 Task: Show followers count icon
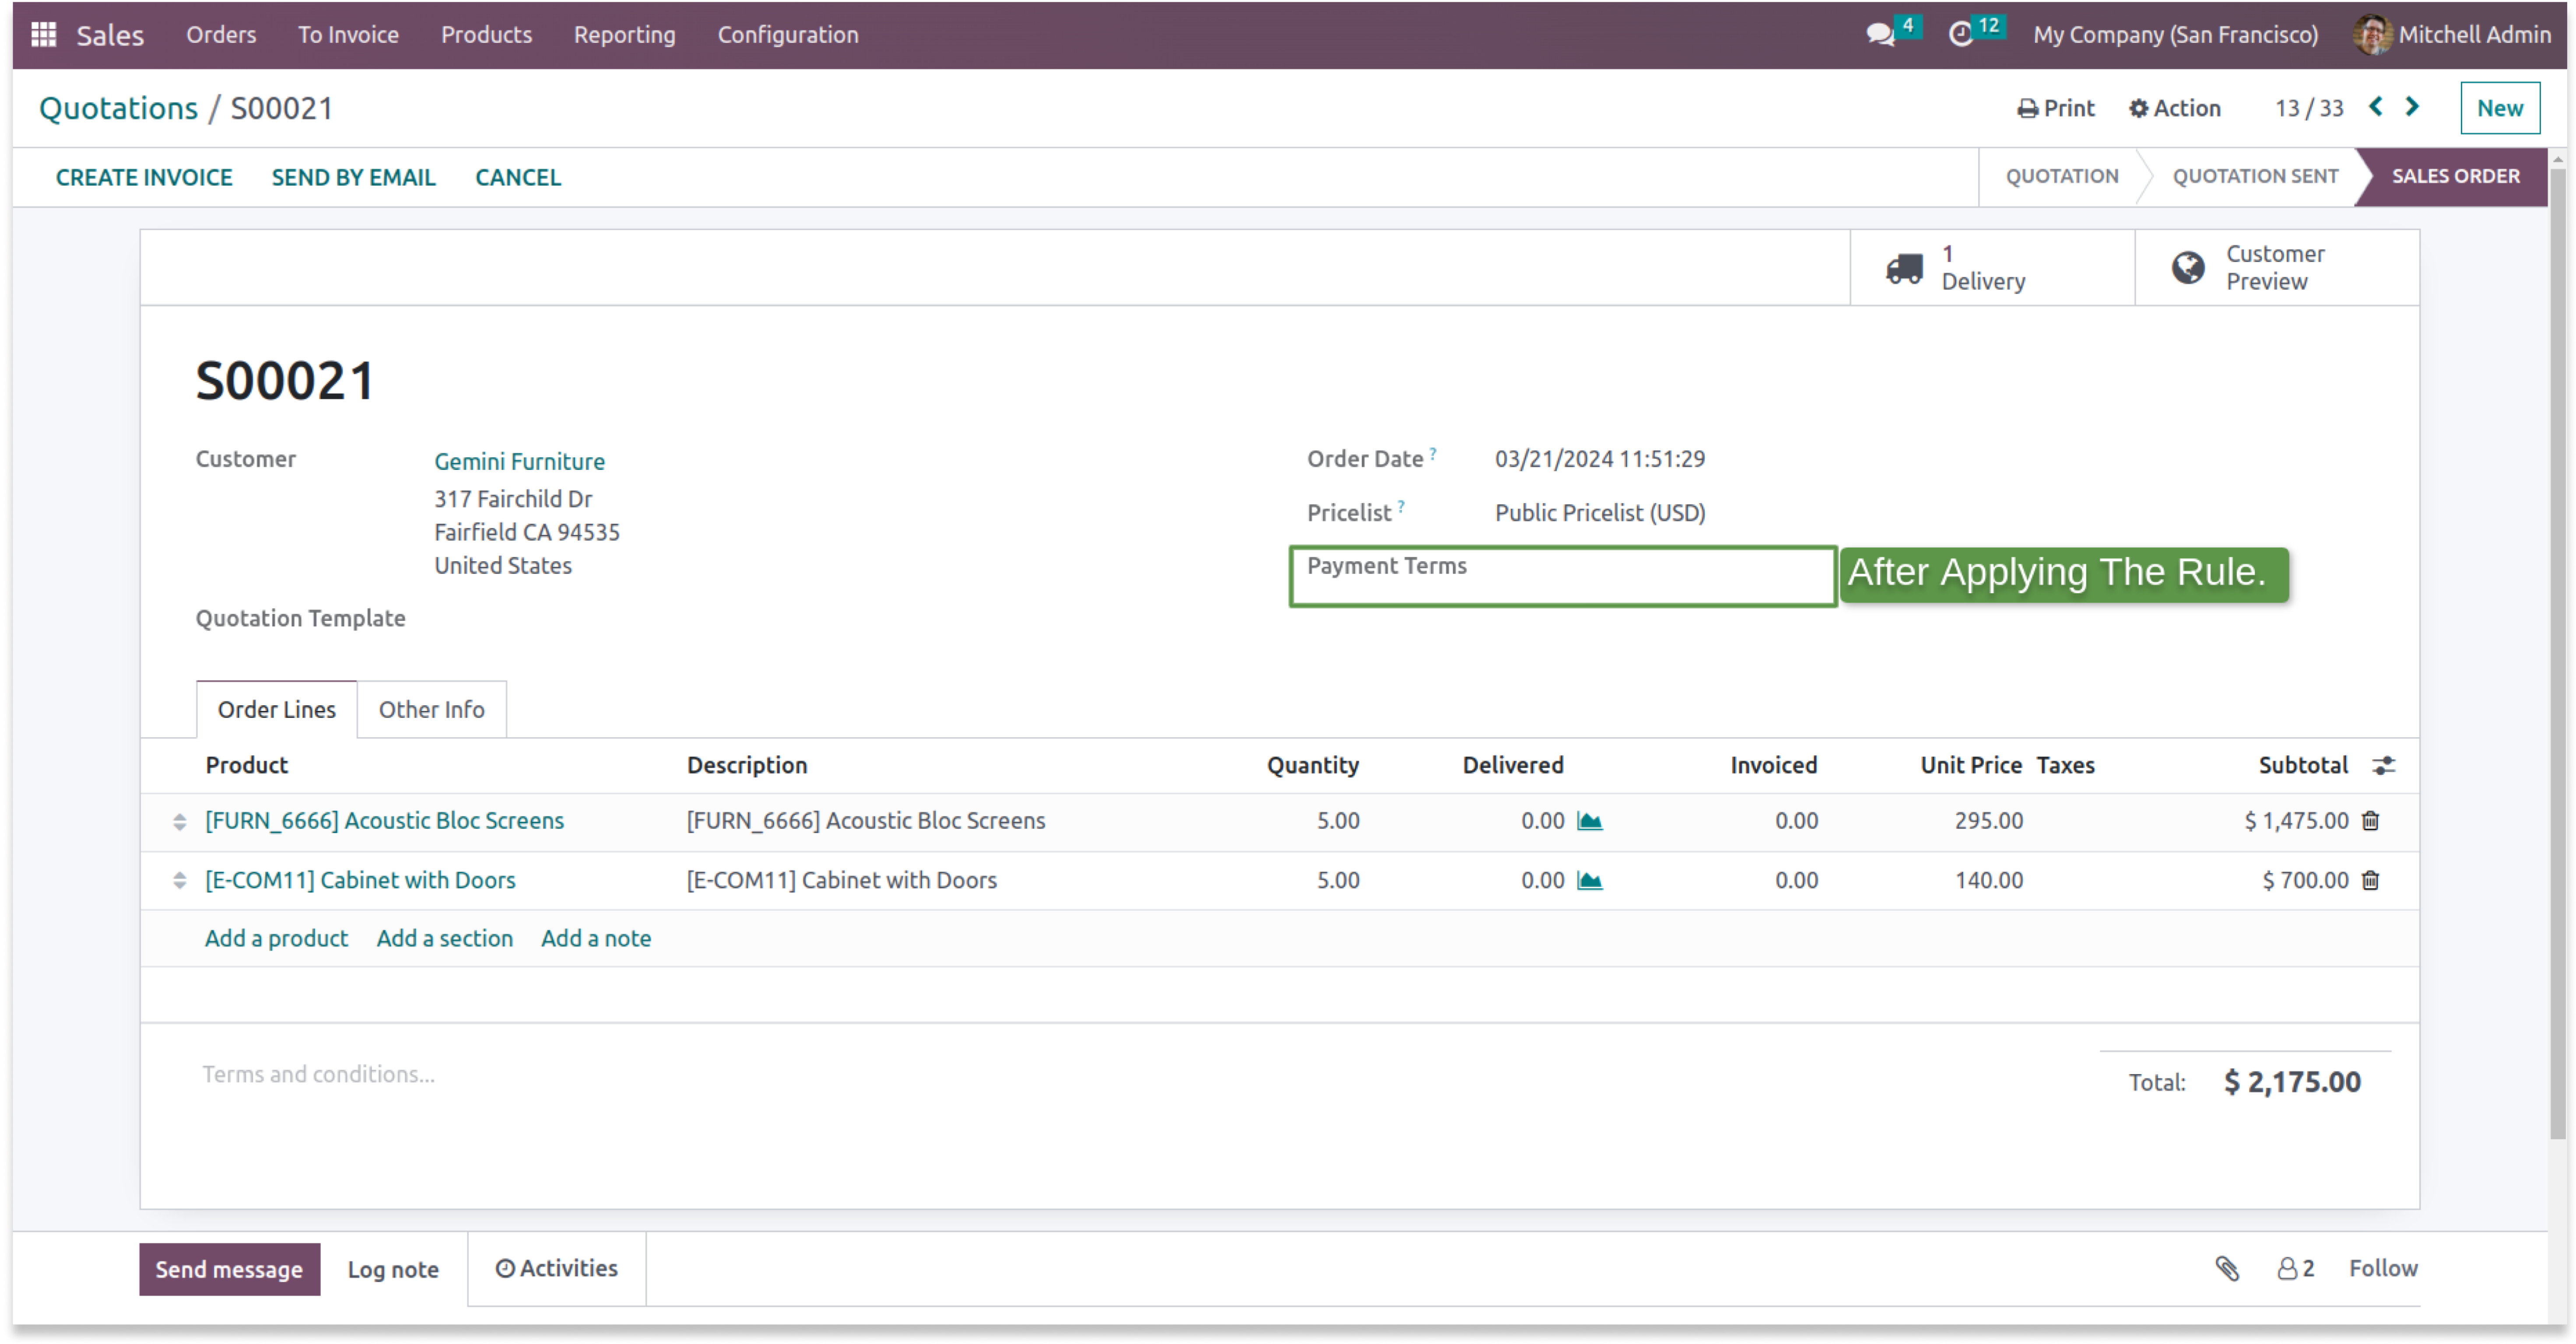2295,1269
